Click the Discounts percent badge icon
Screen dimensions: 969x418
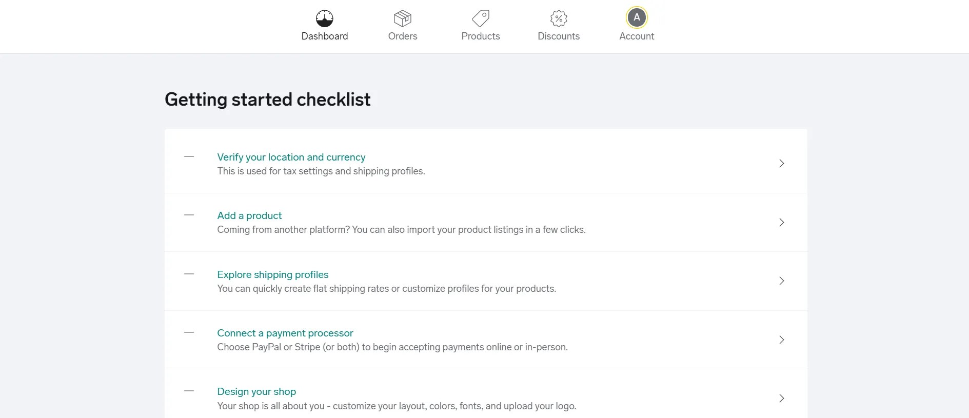pos(559,18)
